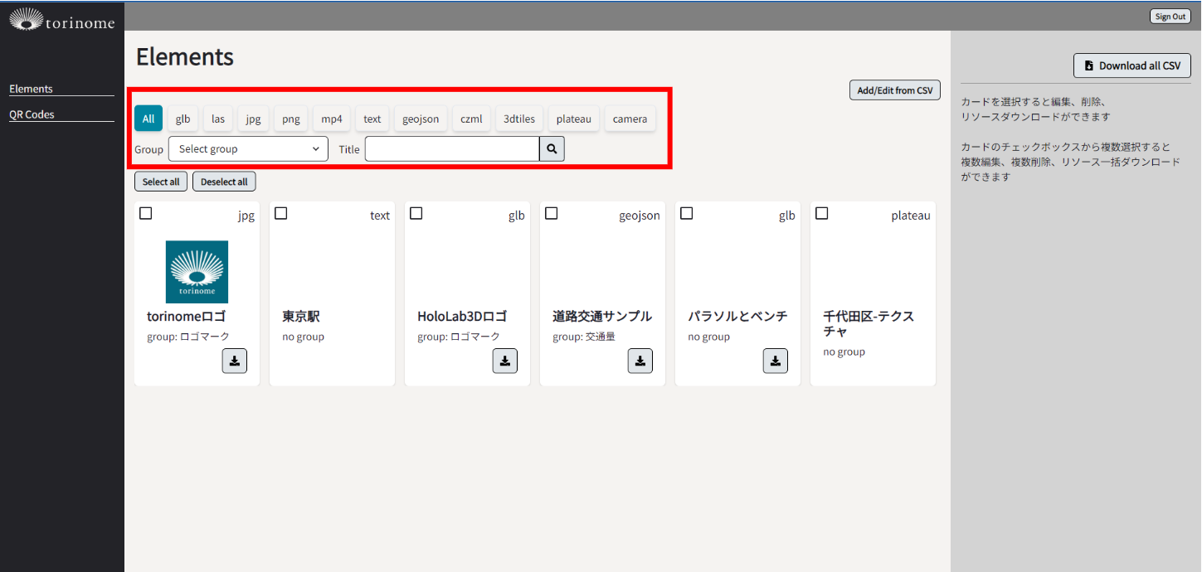Image resolution: width=1202 pixels, height=572 pixels.
Task: Filter elements by geojson type
Action: click(421, 119)
